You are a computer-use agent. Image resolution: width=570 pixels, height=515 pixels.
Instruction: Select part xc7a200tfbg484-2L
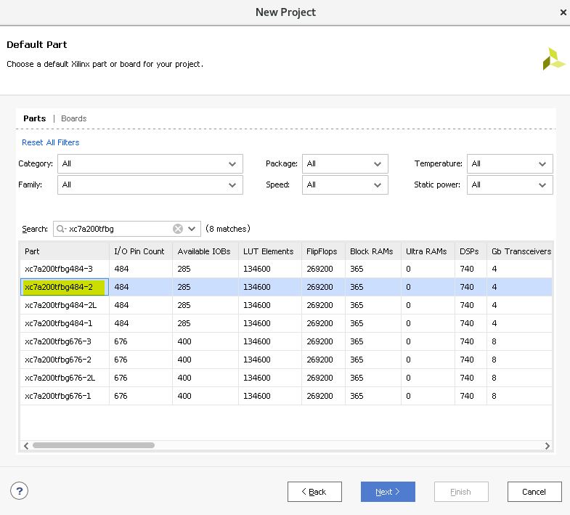[x=61, y=305]
